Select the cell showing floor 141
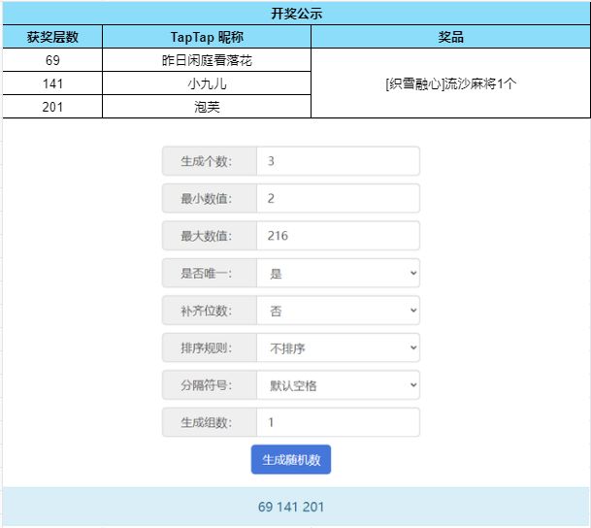Screen dimensions: 591x528 tap(52, 83)
